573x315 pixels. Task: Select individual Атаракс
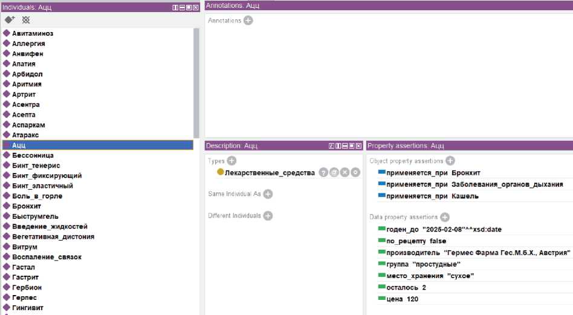pyautogui.click(x=25, y=135)
